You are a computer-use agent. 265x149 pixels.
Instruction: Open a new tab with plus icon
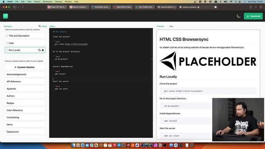[x=256, y=7]
